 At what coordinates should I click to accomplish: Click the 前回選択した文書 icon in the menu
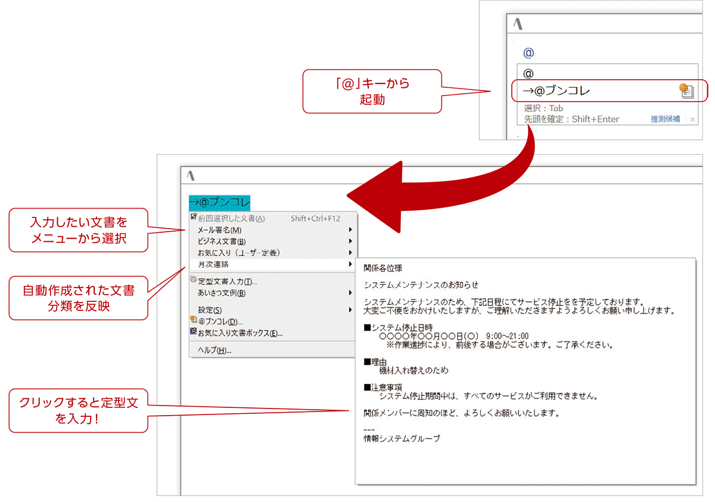pyautogui.click(x=193, y=217)
